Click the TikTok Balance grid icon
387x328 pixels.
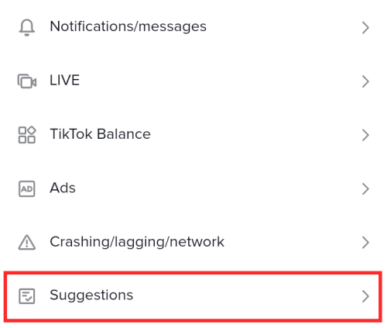[x=27, y=135]
